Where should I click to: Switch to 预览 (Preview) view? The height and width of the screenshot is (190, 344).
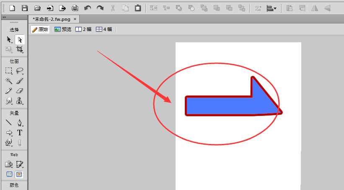63,29
